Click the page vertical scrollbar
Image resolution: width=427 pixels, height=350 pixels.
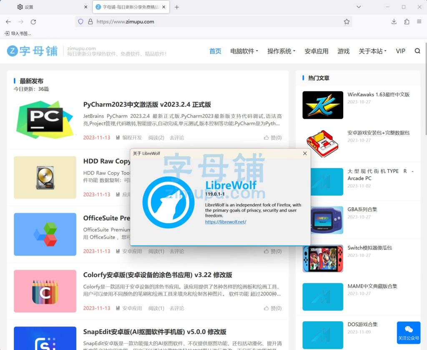point(426,88)
